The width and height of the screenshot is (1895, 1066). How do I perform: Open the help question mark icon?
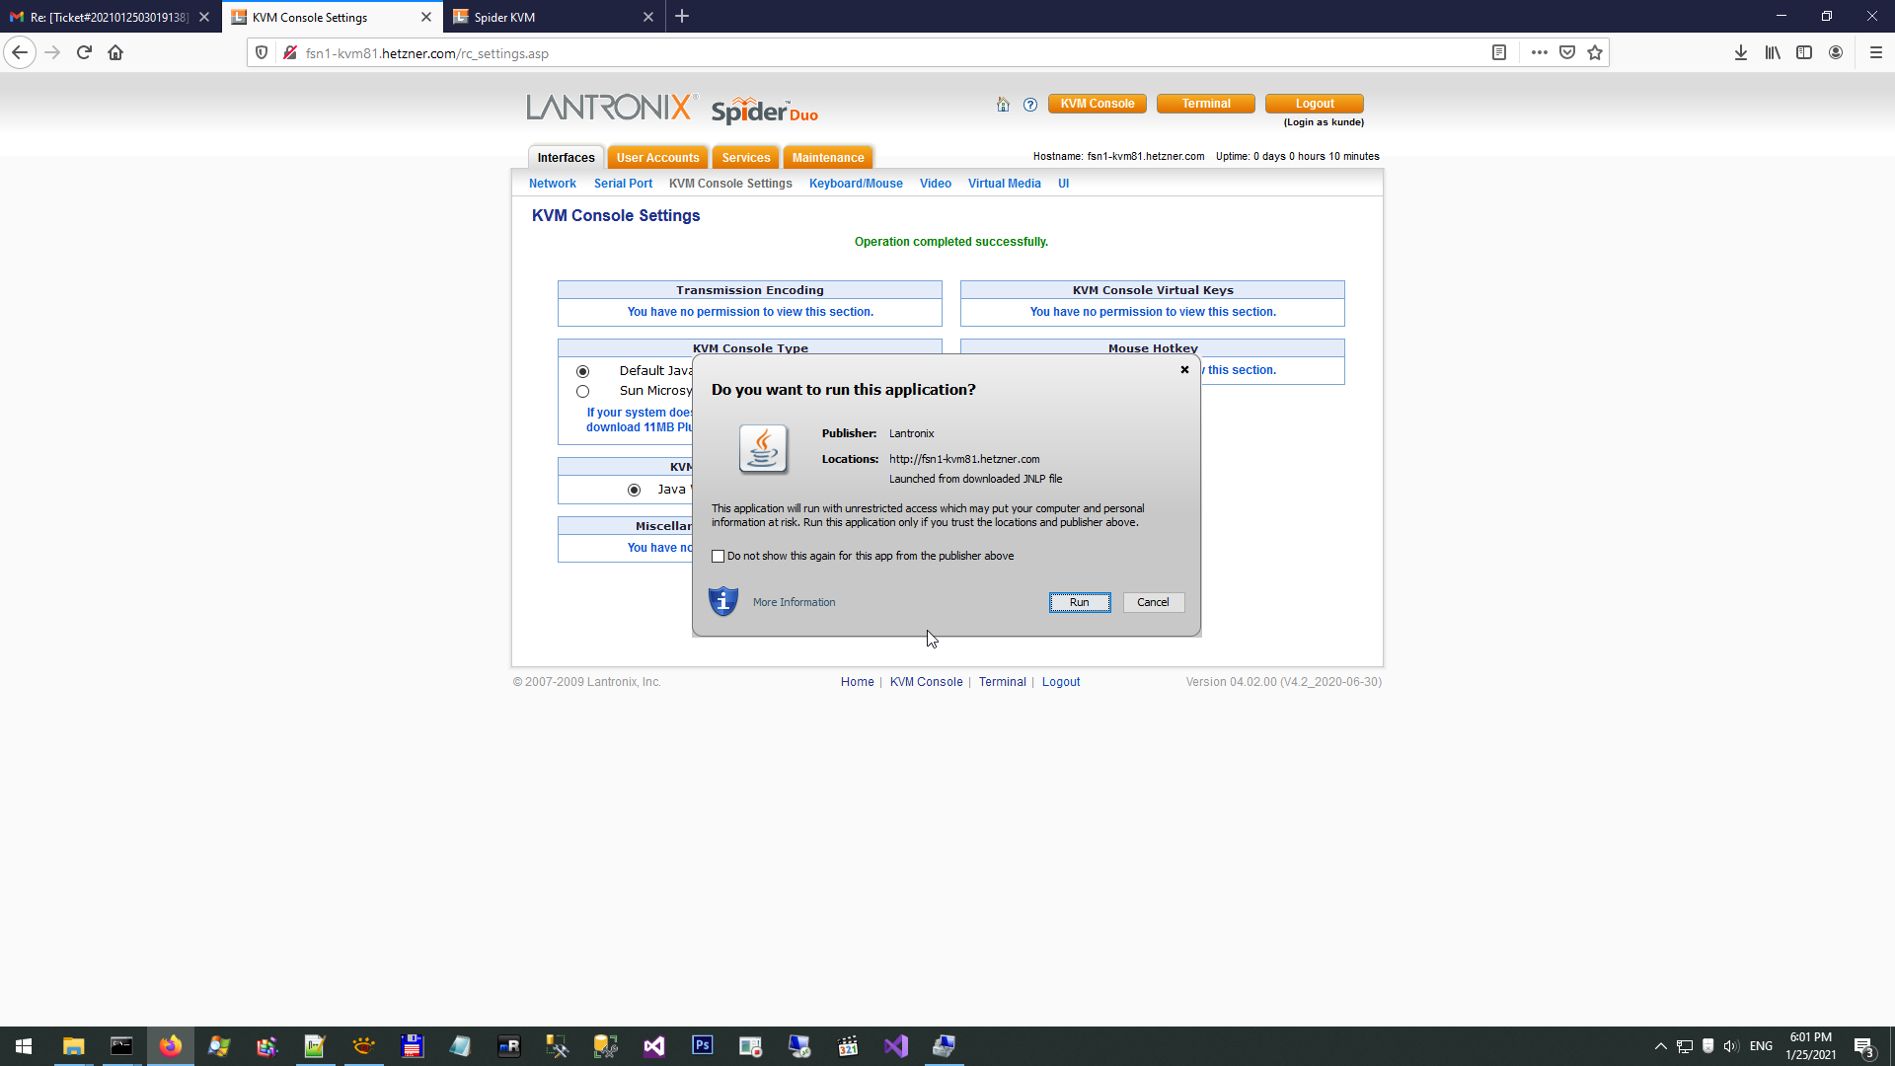[x=1030, y=105]
